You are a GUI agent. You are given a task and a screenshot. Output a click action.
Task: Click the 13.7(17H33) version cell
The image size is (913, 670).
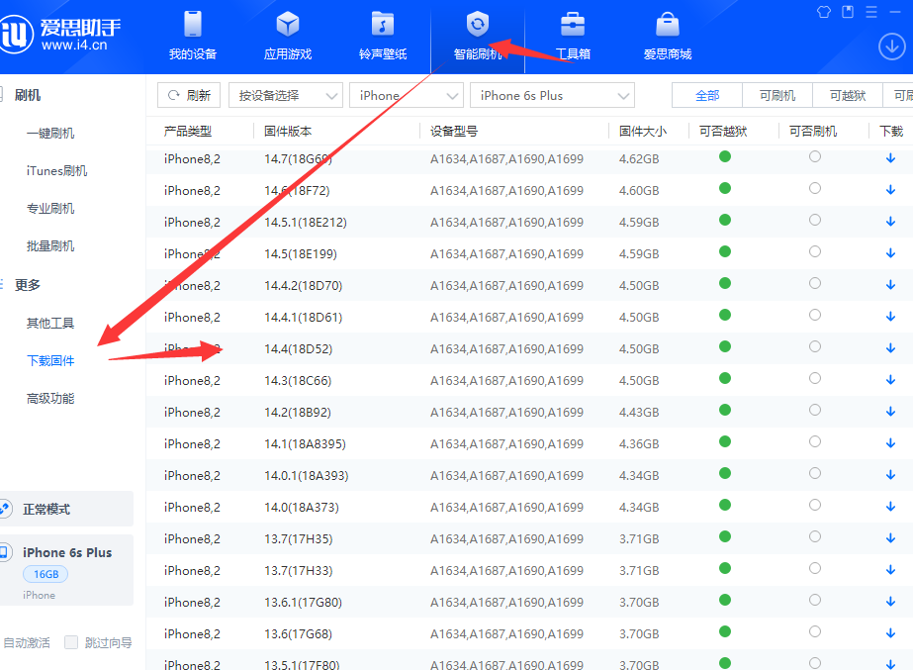coord(298,570)
